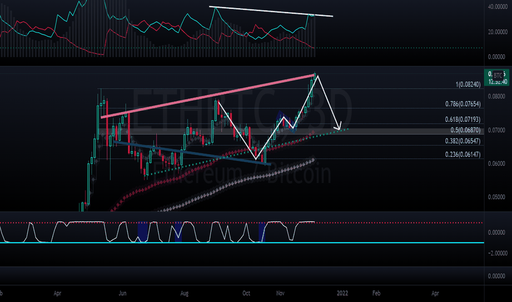Click the -2.00000 oscillator scale value
512x302 pixels.
click(x=498, y=253)
